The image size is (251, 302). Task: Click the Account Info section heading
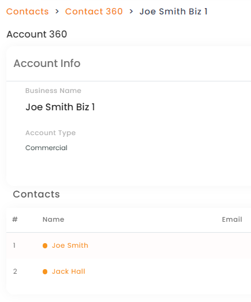click(x=47, y=63)
